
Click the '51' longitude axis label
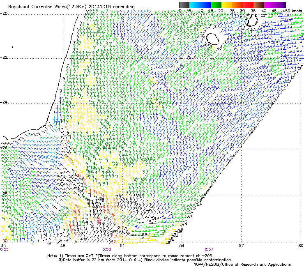pos(122,246)
